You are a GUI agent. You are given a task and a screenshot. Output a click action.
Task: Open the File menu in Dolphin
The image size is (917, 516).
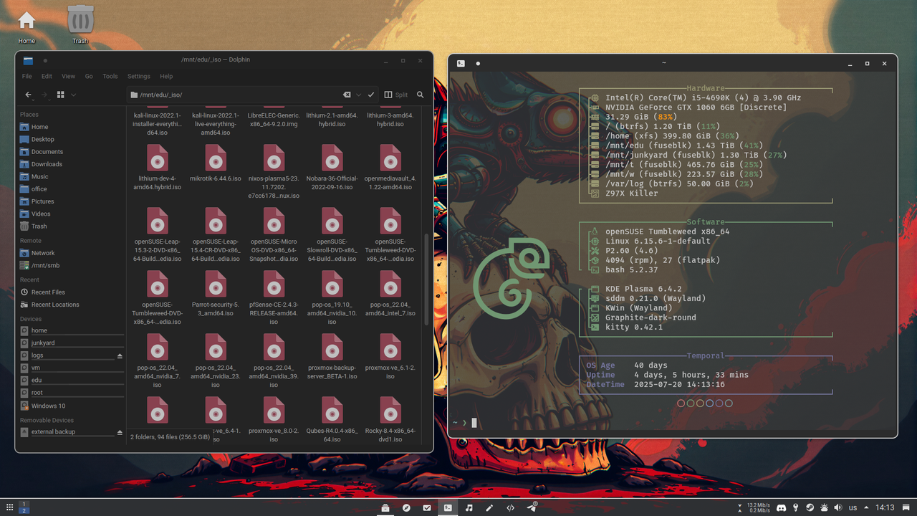coord(27,76)
